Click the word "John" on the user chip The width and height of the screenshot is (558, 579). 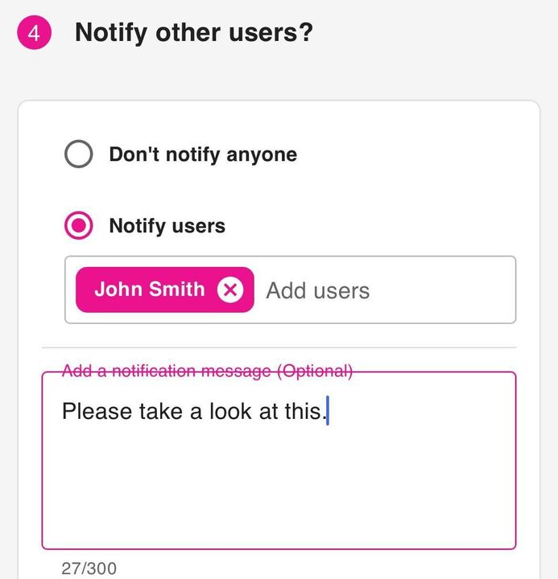pyautogui.click(x=118, y=289)
